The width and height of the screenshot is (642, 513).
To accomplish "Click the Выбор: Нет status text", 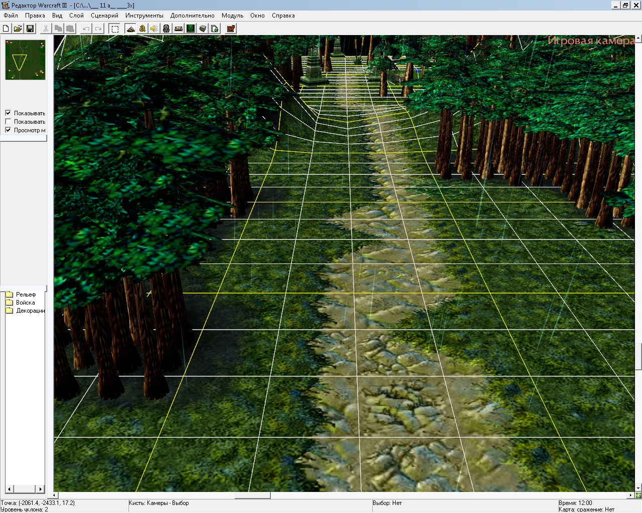I will click(x=387, y=503).
